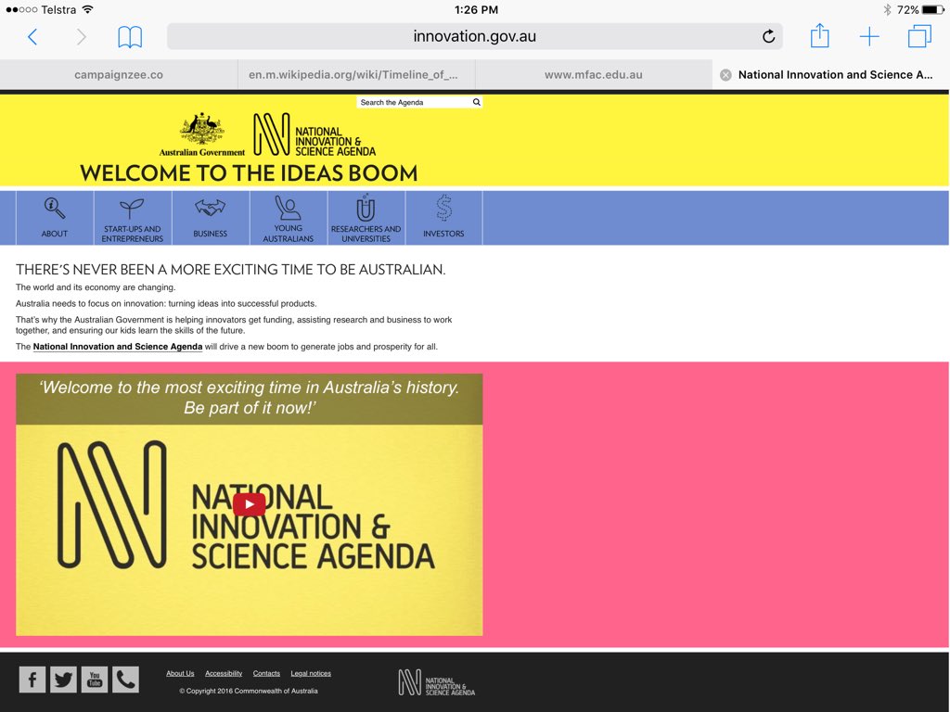Close the National Innovation and Science tab
The height and width of the screenshot is (712, 950).
[725, 75]
